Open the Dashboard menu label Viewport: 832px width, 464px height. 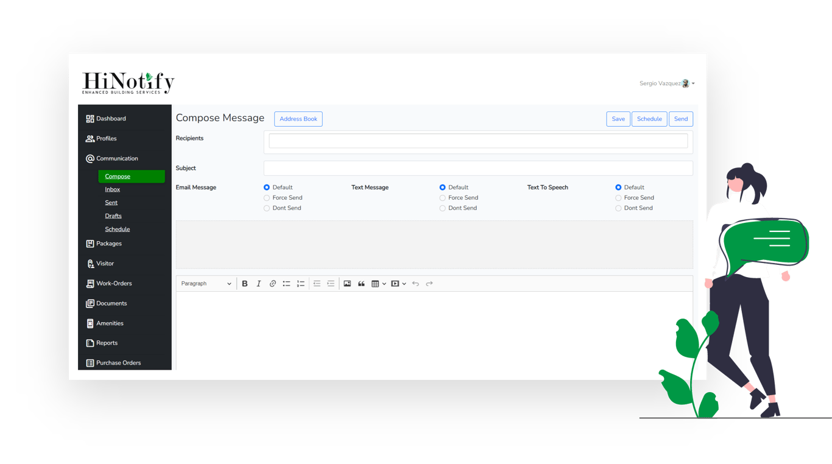click(111, 119)
